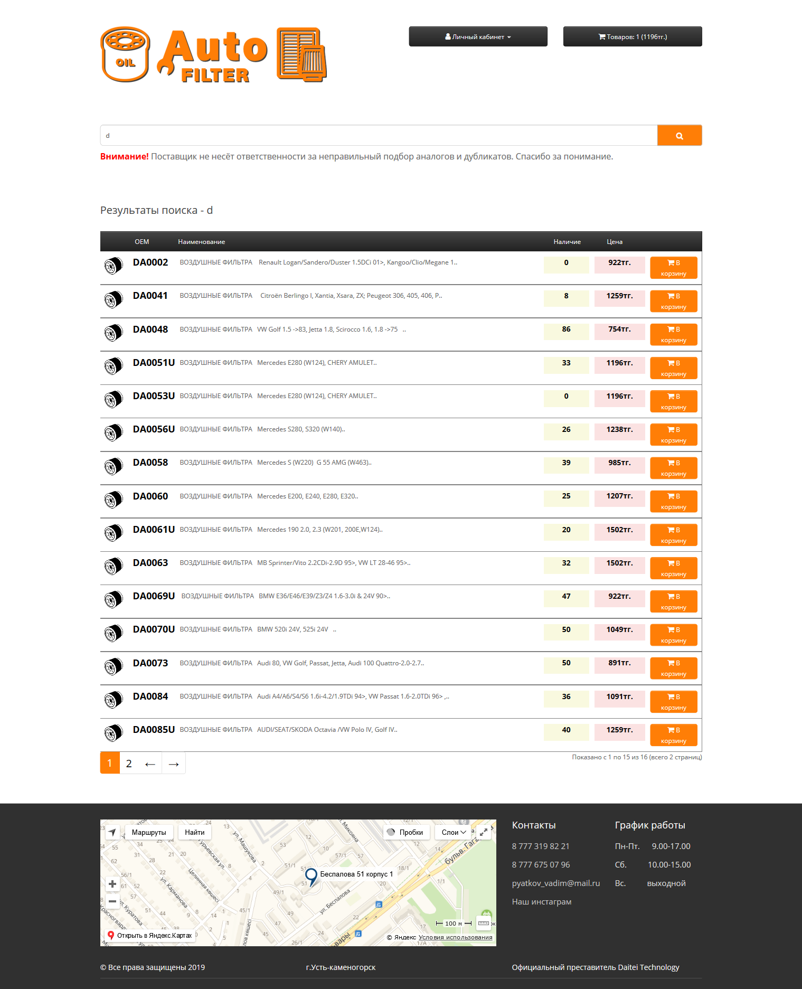Add DA0048 to cart
The width and height of the screenshot is (802, 989).
coord(674,334)
